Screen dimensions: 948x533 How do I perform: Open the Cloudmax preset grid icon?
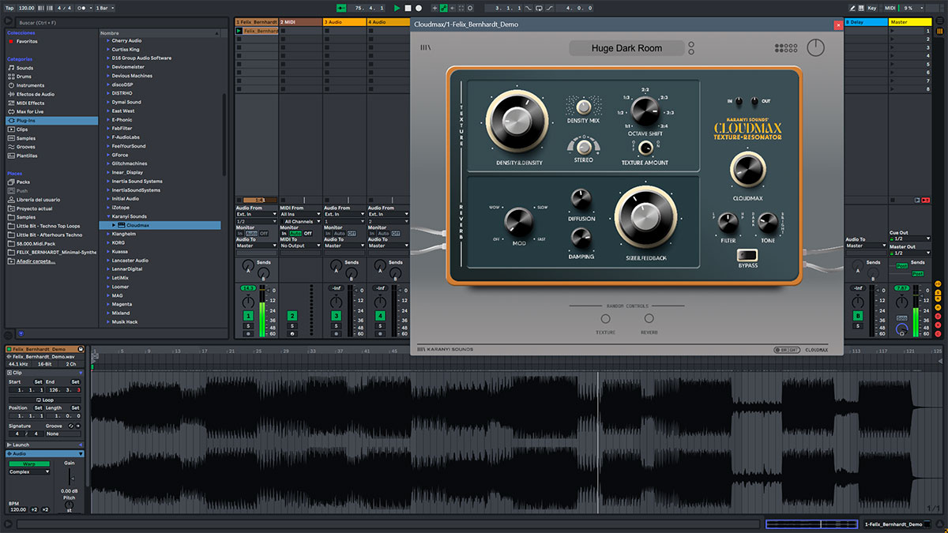[x=785, y=48]
